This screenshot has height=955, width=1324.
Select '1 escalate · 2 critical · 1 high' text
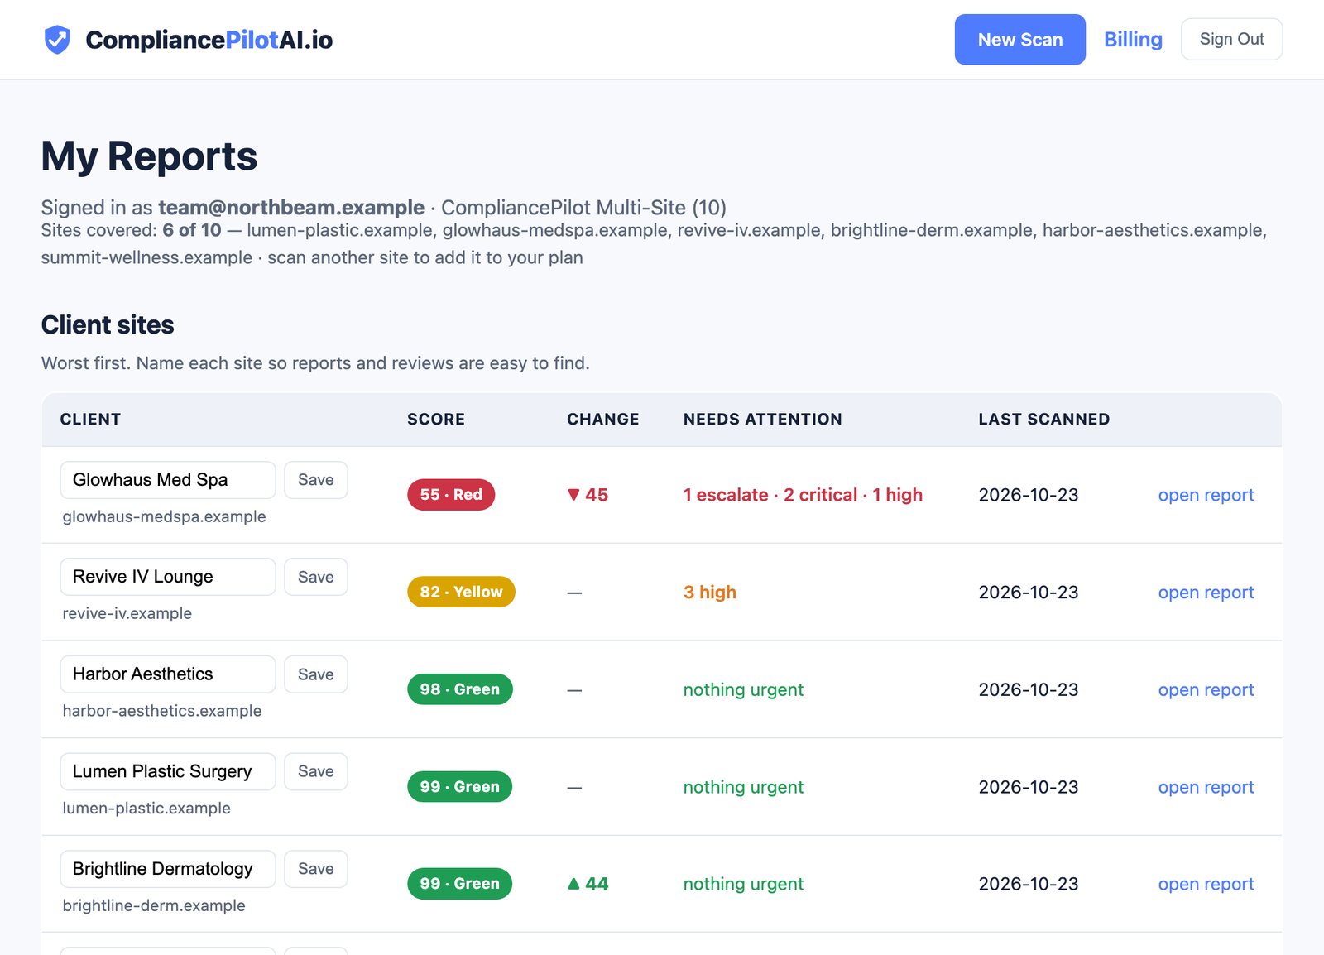(803, 495)
